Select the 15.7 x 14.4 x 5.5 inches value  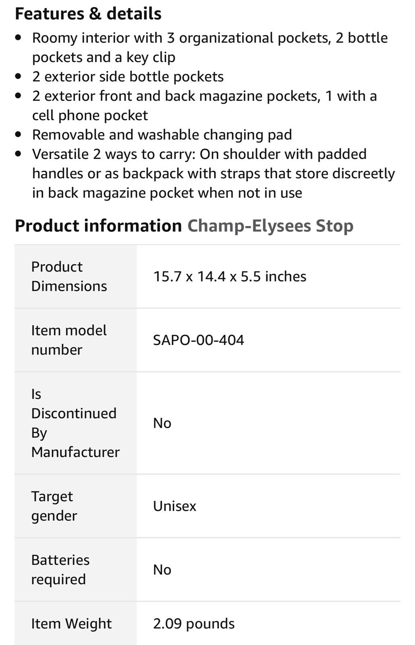(229, 277)
